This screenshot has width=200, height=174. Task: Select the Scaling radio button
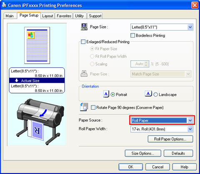point(92,64)
